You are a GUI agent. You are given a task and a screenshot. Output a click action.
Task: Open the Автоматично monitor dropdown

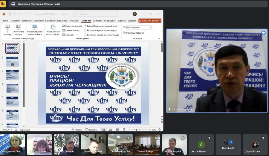[x=139, y=27]
